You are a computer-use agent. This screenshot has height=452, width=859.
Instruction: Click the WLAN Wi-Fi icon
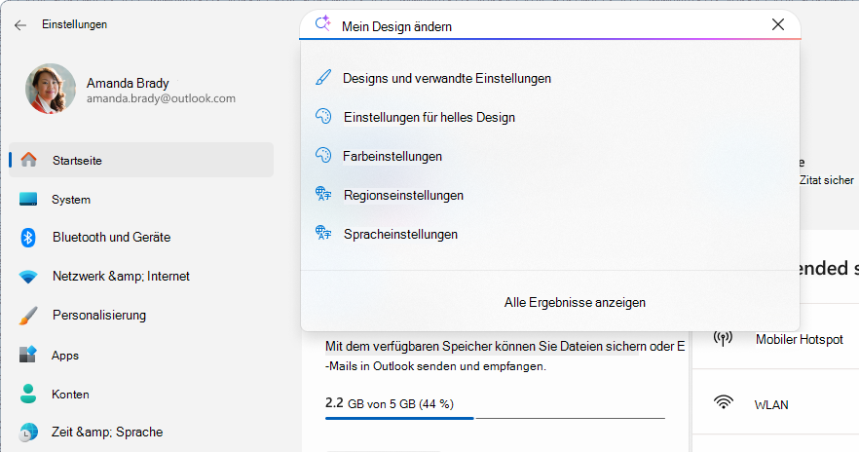723,402
